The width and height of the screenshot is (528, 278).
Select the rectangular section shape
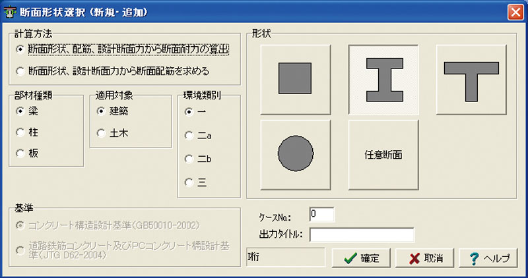[x=296, y=80]
